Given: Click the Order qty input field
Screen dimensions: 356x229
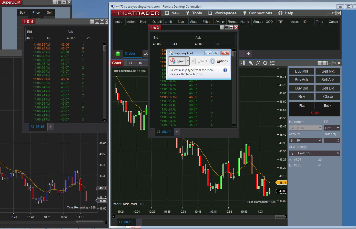Looking at the screenshot, I should pyautogui.click(x=330, y=140).
